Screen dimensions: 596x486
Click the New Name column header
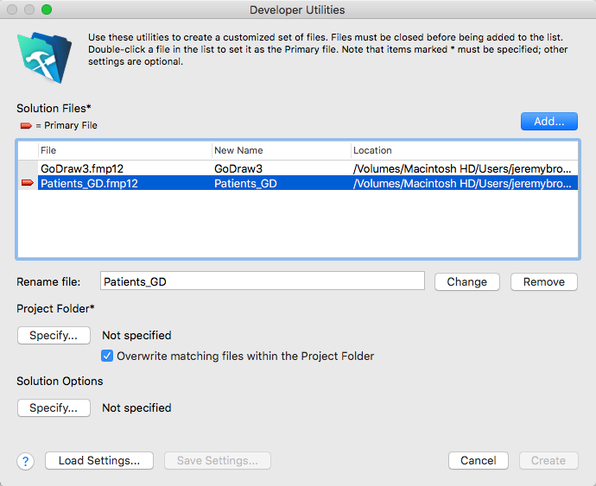281,150
